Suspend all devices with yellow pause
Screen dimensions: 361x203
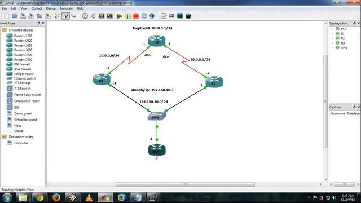[x=128, y=16]
